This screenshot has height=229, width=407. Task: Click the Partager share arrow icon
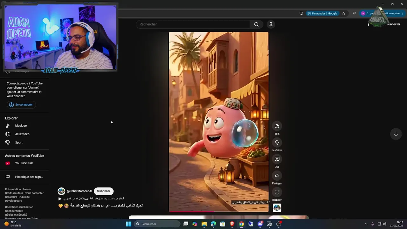[x=277, y=176]
